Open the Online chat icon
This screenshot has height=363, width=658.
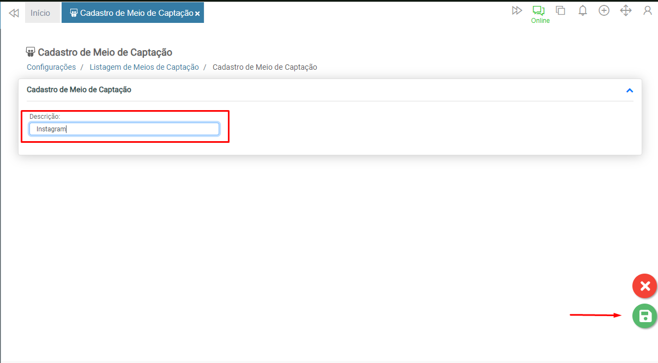[x=539, y=11]
